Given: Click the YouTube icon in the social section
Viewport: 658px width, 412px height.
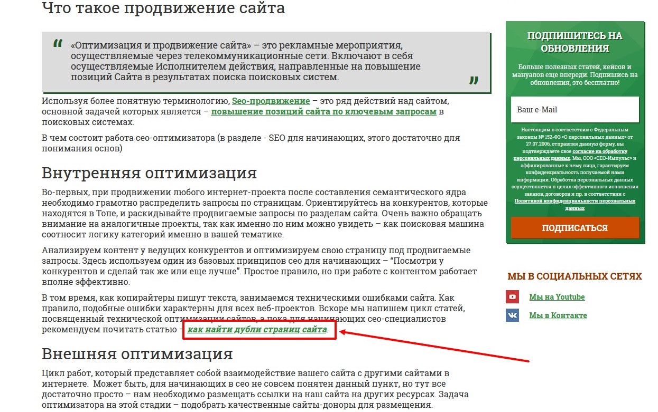Looking at the screenshot, I should [x=512, y=297].
